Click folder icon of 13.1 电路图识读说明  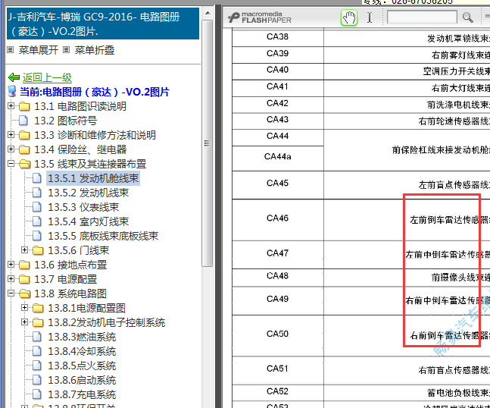pos(24,106)
